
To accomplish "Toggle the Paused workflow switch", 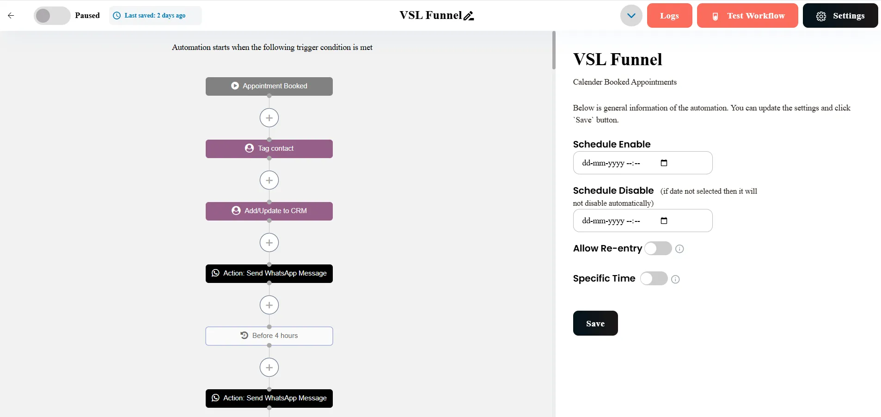I will coord(52,16).
